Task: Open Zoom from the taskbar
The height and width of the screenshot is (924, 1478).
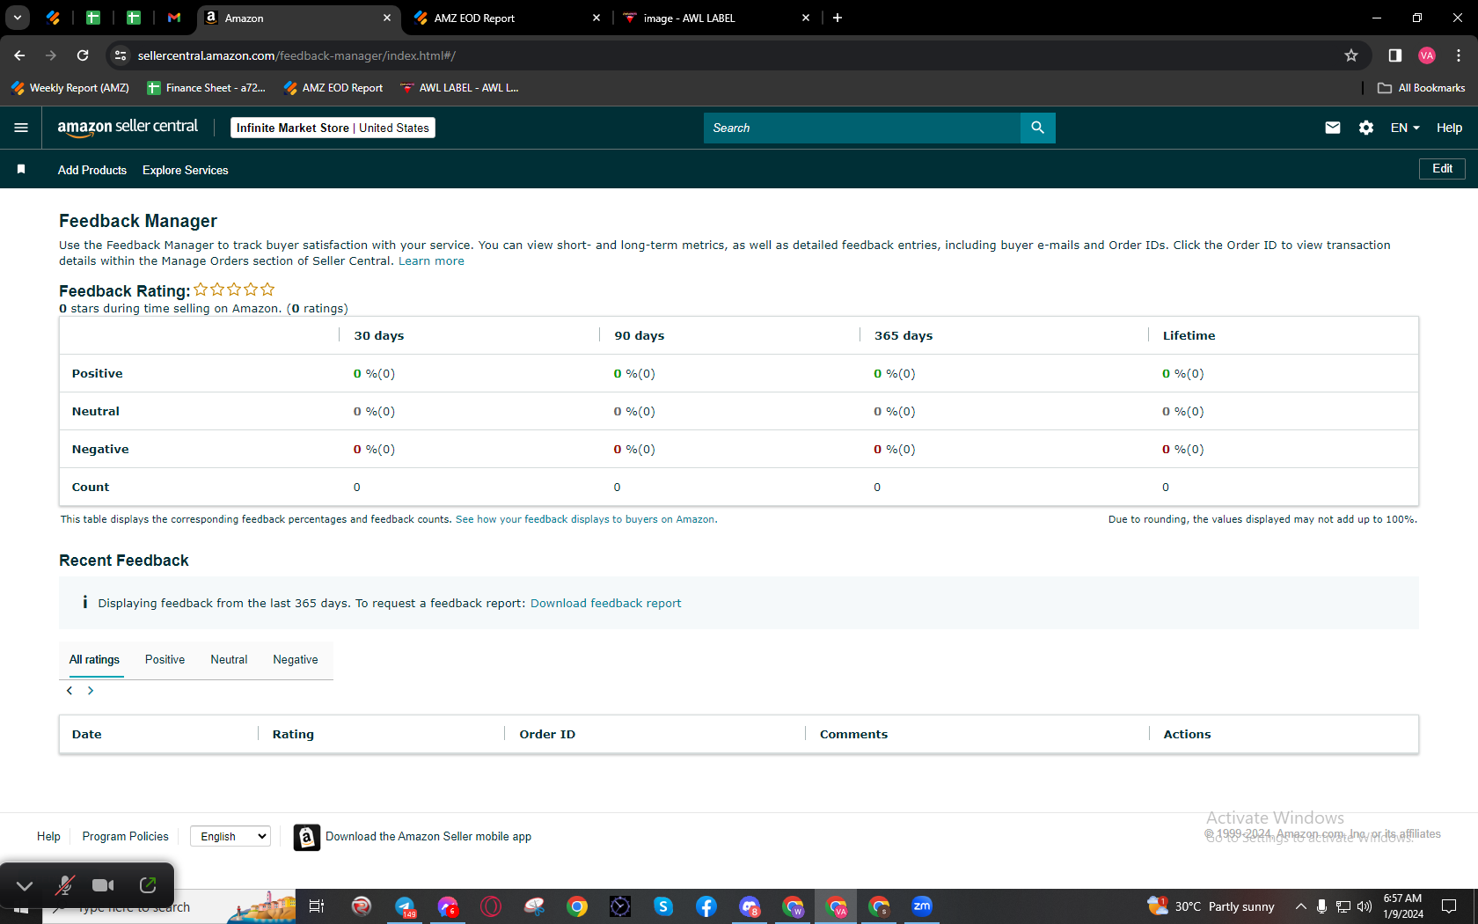Action: pos(922,906)
